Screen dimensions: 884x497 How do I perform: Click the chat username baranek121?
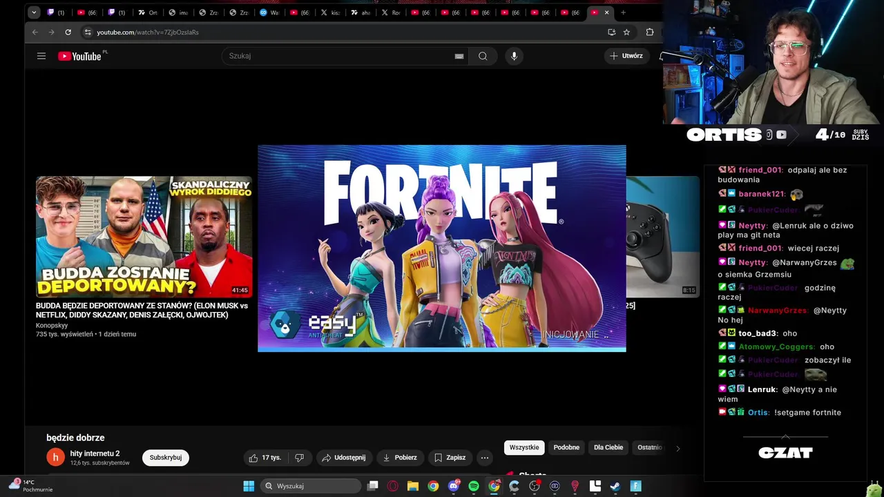(762, 195)
